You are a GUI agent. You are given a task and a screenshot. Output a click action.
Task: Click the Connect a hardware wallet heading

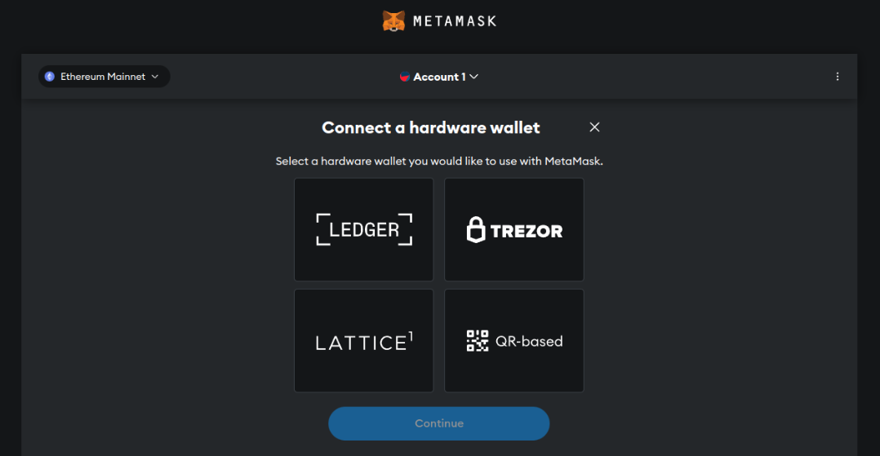(430, 128)
